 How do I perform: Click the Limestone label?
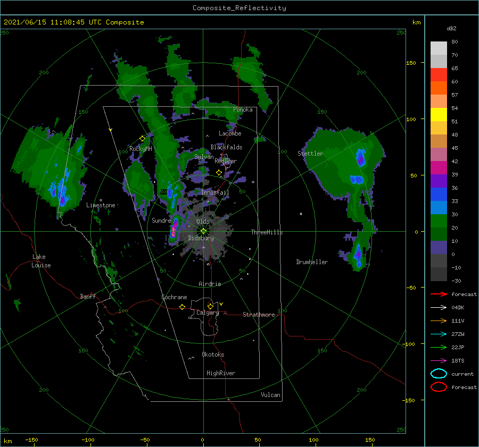101,205
